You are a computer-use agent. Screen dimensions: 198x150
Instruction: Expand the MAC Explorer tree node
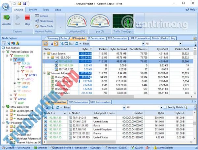click(3, 107)
